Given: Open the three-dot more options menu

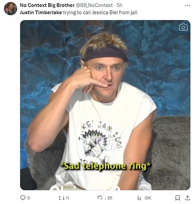Looking at the screenshot, I should coord(187,5).
